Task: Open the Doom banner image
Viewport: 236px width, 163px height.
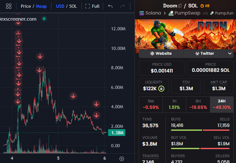Action: coord(186,34)
